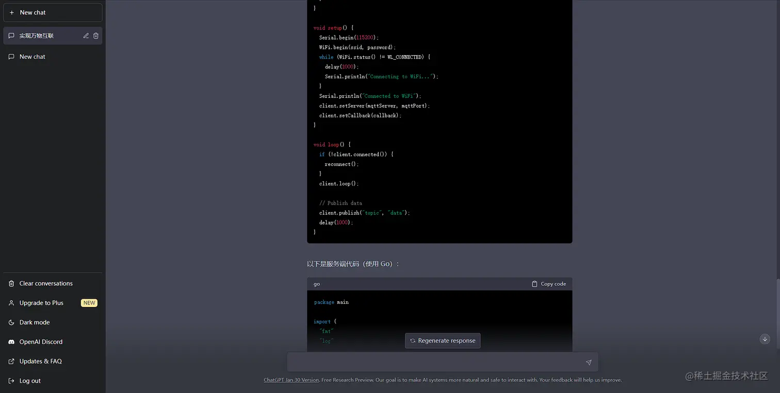780x393 pixels.
Task: Open the 实现万物互联 conversation
Action: pyautogui.click(x=53, y=36)
